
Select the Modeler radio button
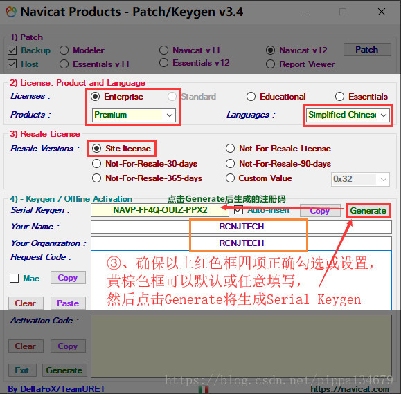pos(64,50)
